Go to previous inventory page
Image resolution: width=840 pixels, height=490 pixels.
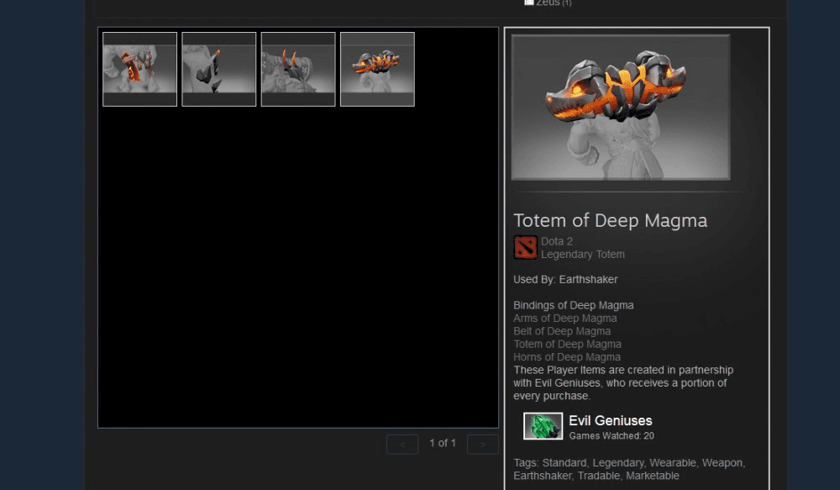(x=402, y=445)
